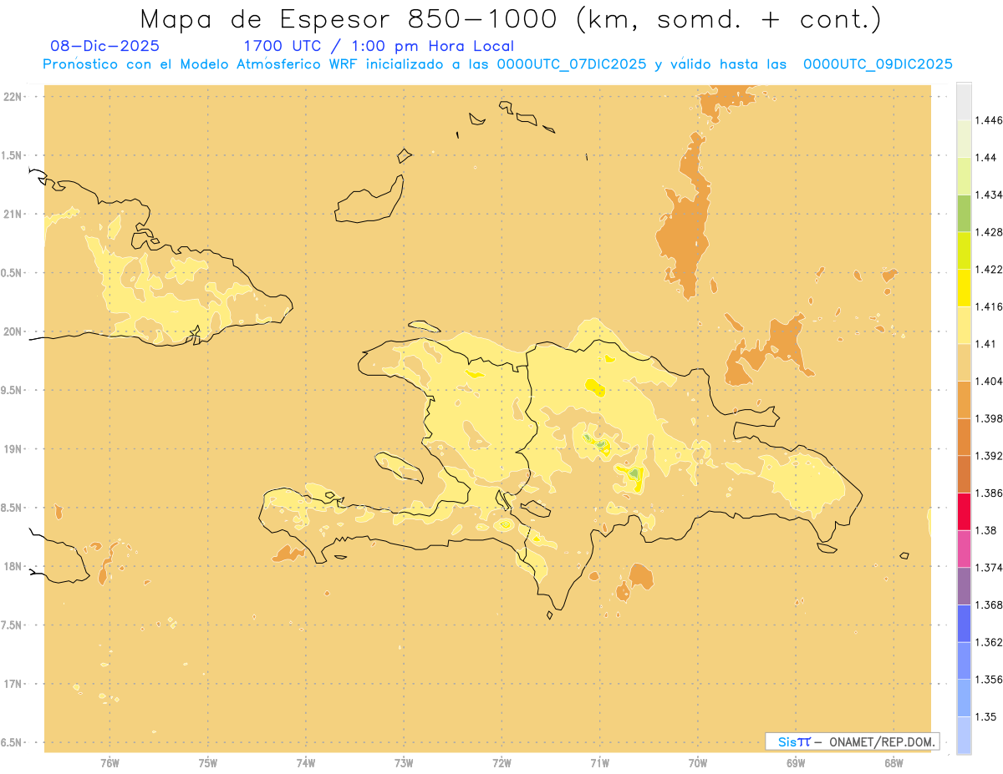Select the '69W' longitude label

coord(796,763)
